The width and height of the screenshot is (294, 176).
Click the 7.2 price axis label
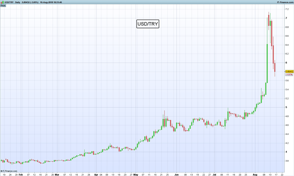pos(287,9)
